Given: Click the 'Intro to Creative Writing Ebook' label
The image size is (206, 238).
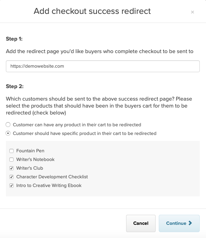Looking at the screenshot, I should pos(49,186).
